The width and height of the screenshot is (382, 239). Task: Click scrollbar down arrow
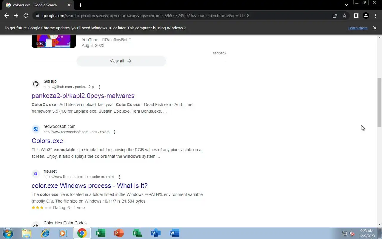[379, 224]
